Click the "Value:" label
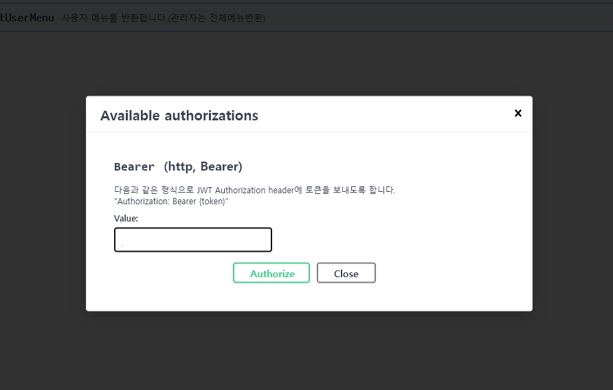Viewport: 613px width, 390px height. 126,218
